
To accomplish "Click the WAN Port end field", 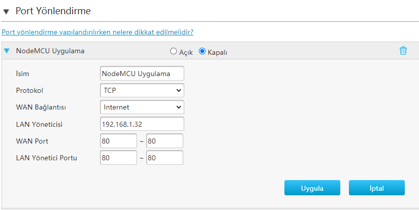I will point(165,141).
